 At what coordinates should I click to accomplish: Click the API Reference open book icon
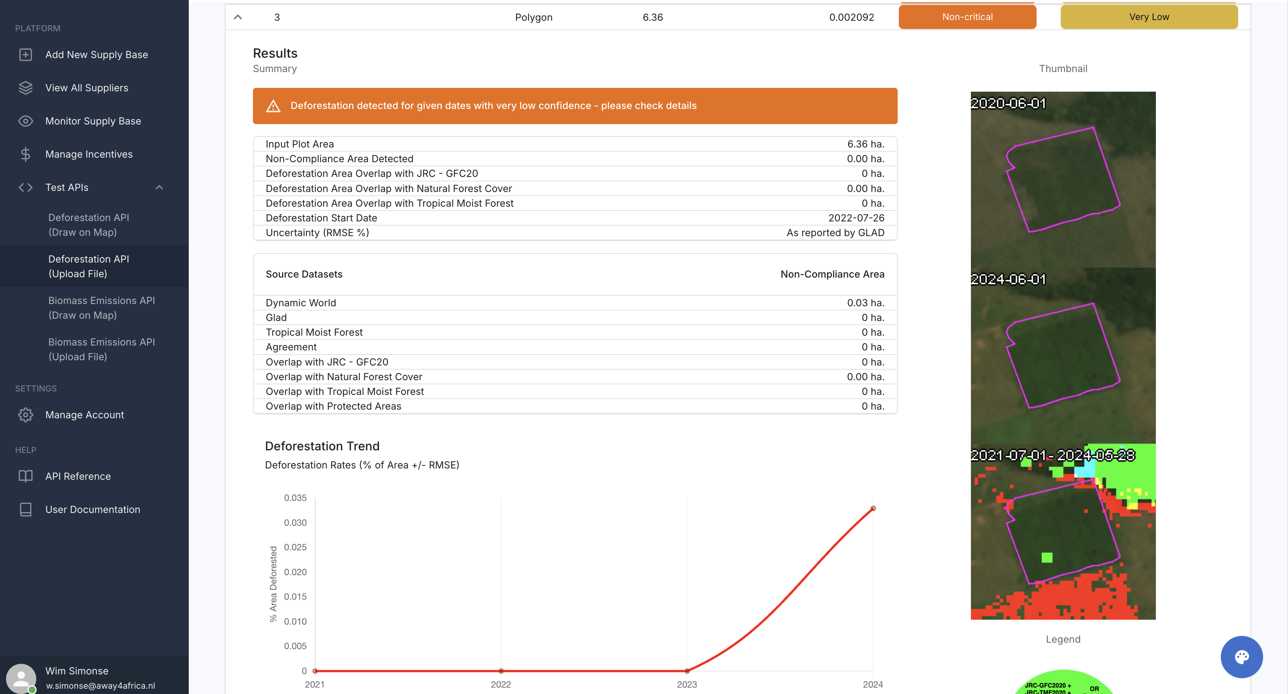[26, 476]
